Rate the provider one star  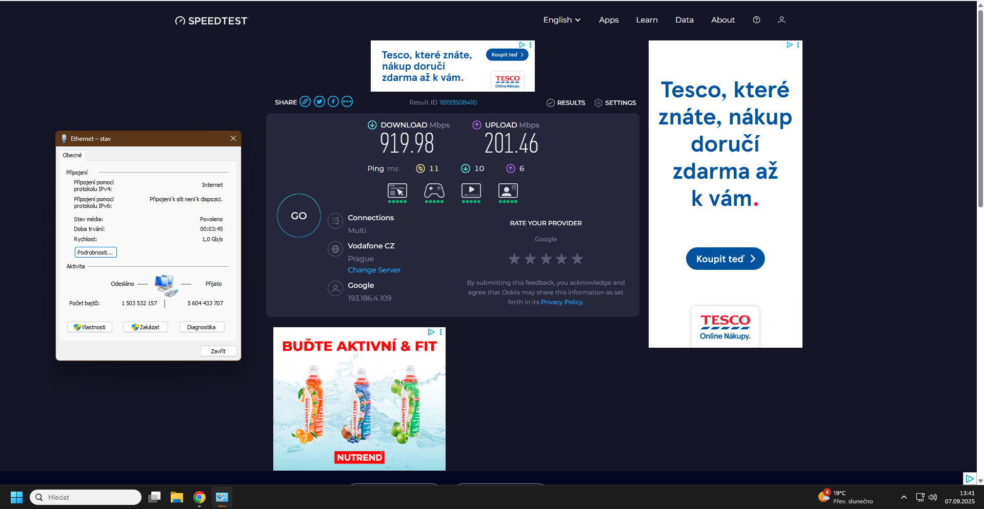[x=514, y=259]
